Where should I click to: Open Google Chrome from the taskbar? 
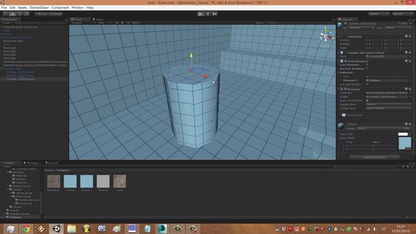(26, 229)
